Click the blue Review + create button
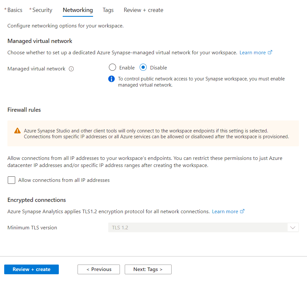Viewport: 307px width, 282px height. (x=32, y=269)
